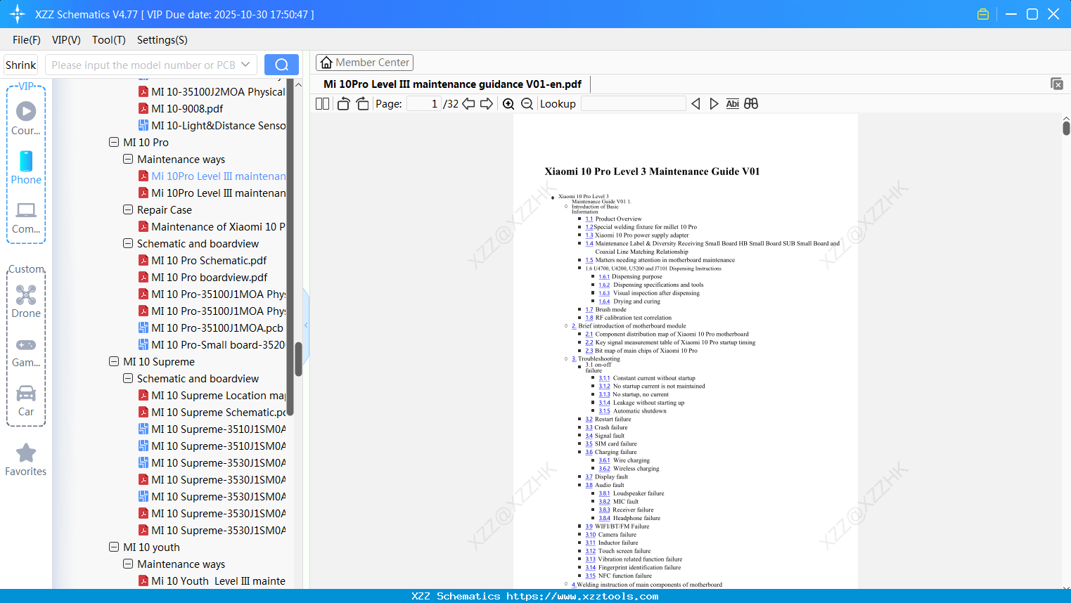Screen dimensions: 1071x603
Task: Click the document vertical scrollbar thumb
Action: pyautogui.click(x=1066, y=128)
